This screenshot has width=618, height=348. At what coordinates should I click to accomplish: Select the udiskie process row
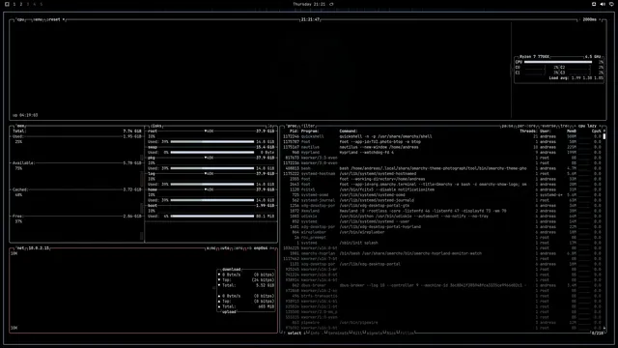pos(441,217)
